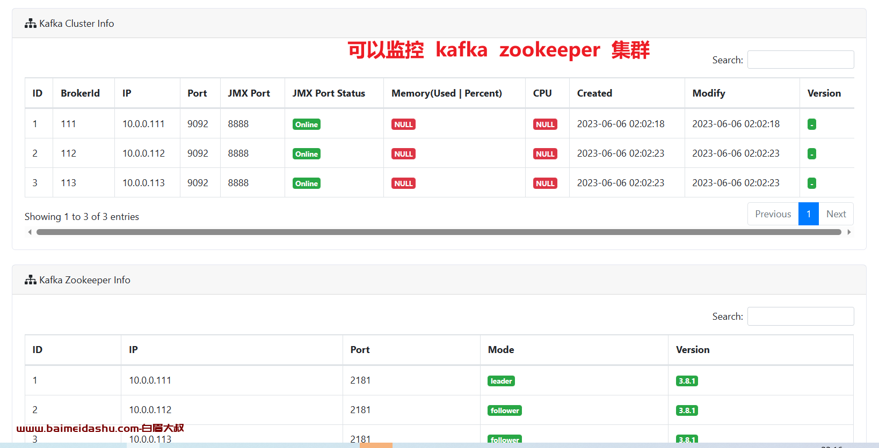This screenshot has width=879, height=448.
Task: Click the Kafka Zookeeper Info sitemap icon
Action: (x=31, y=280)
